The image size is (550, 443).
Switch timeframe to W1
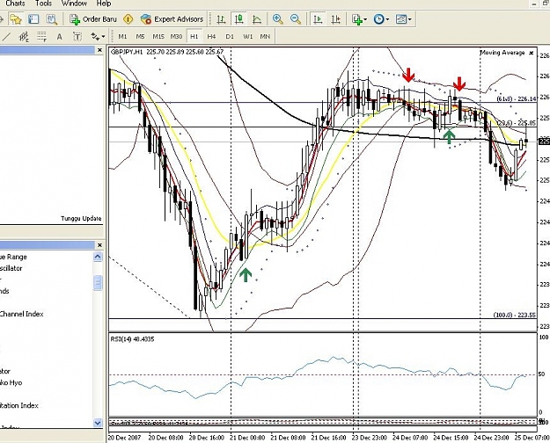[247, 36]
